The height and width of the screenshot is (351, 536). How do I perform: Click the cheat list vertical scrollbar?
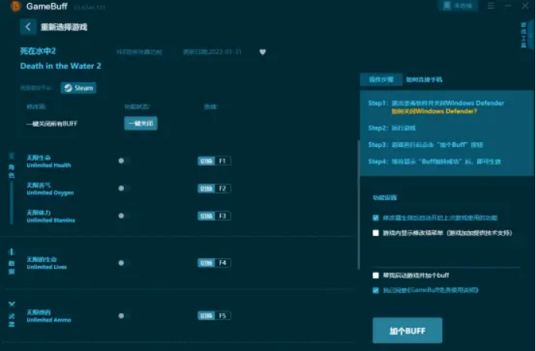tap(359, 205)
